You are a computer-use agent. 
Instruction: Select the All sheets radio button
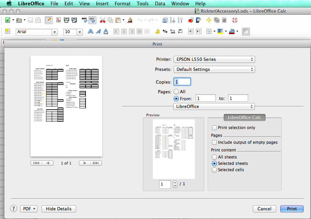[x=214, y=157]
